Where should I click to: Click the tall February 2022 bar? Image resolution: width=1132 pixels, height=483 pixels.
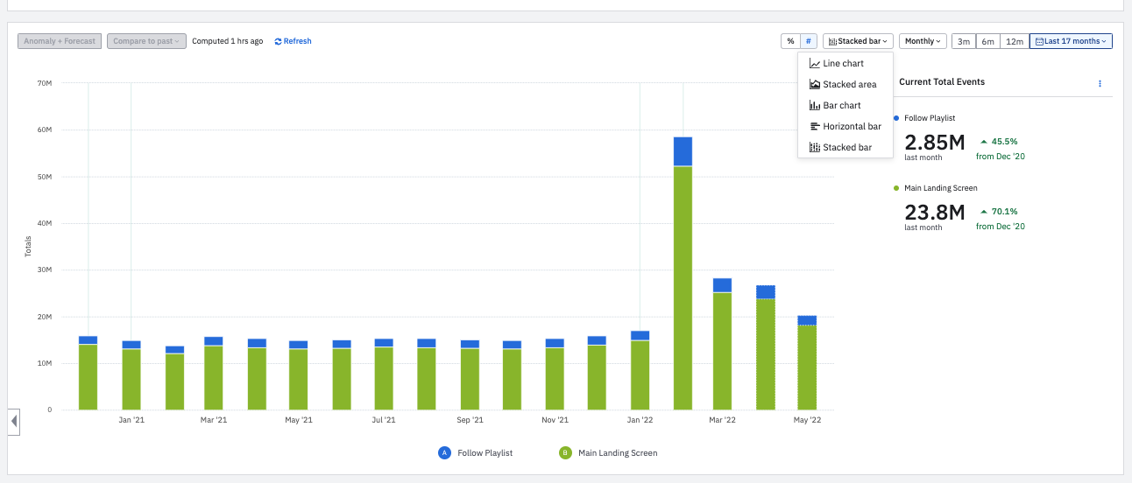[x=683, y=273]
